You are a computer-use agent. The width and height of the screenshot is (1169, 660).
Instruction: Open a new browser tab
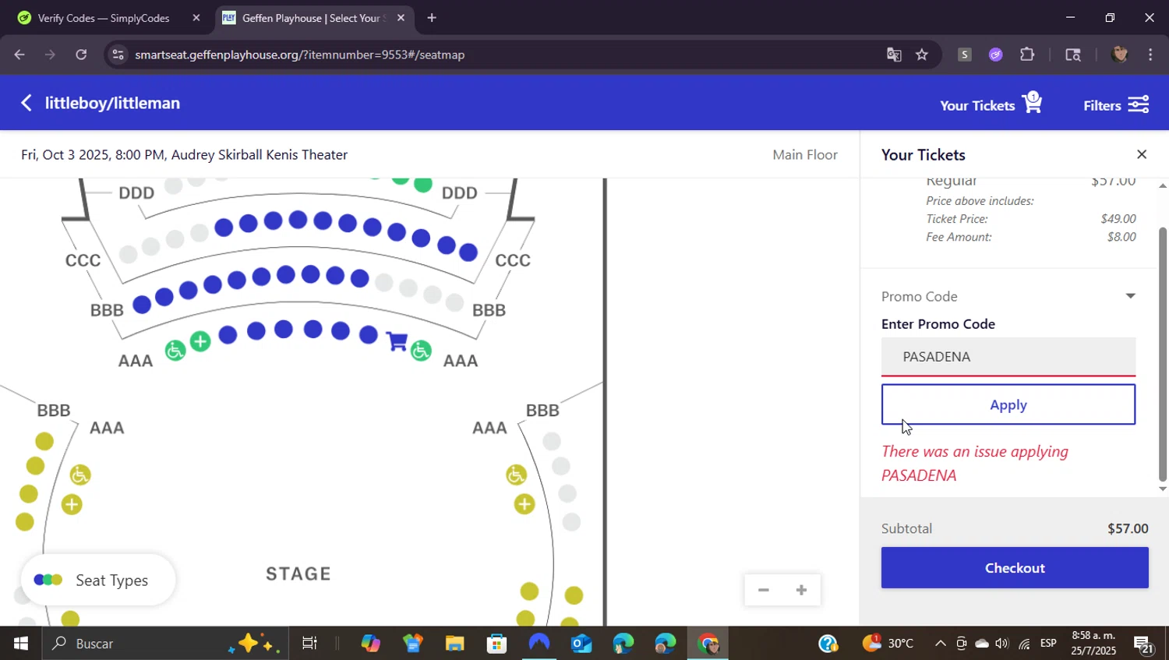tap(432, 18)
